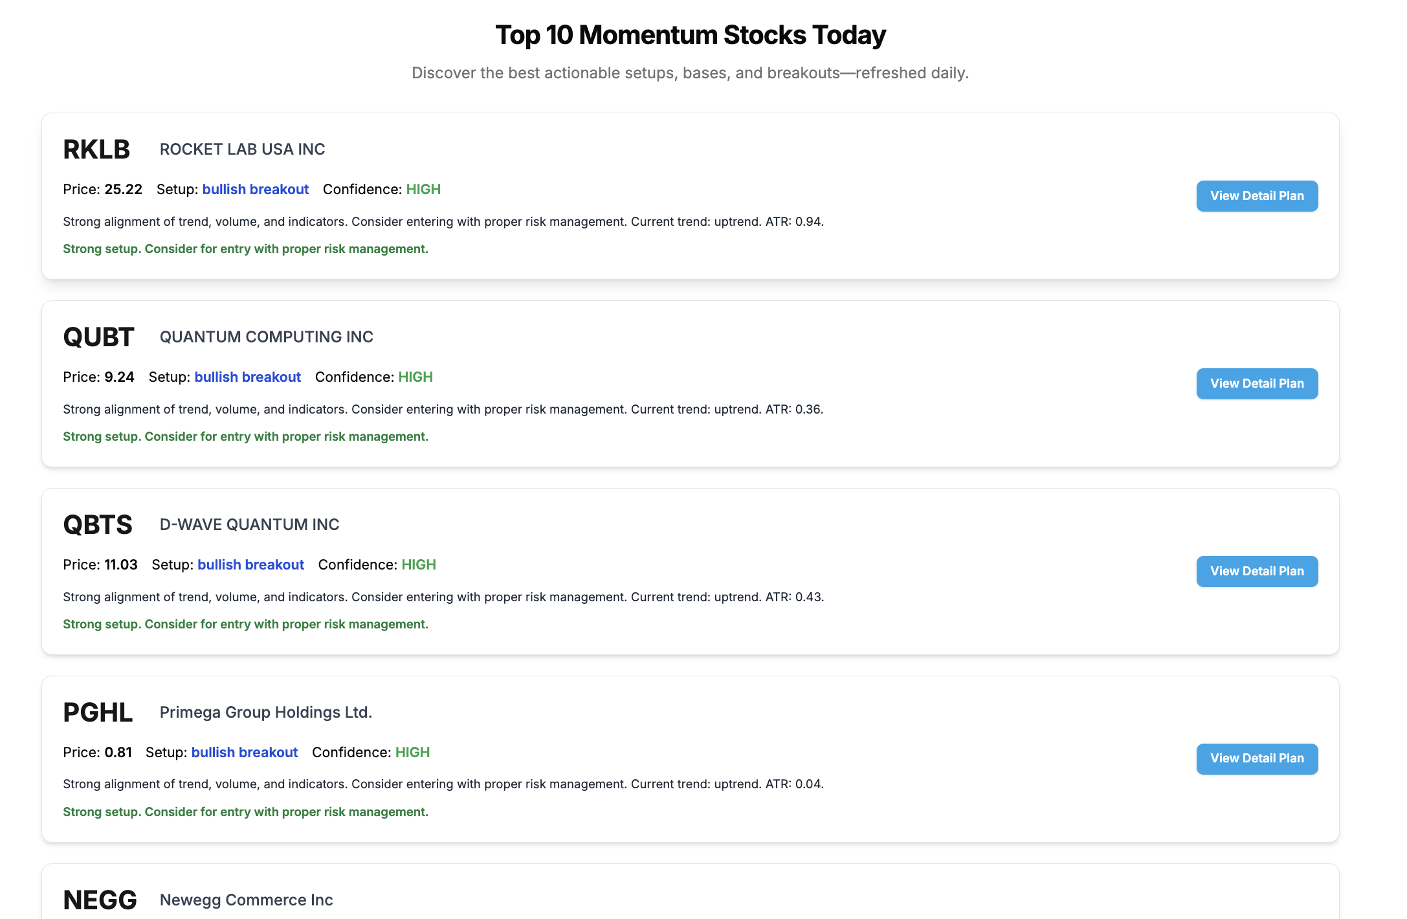Screen dimensions: 1407x919
Task: Select the Newegg Commerce Inc name
Action: [x=246, y=900]
